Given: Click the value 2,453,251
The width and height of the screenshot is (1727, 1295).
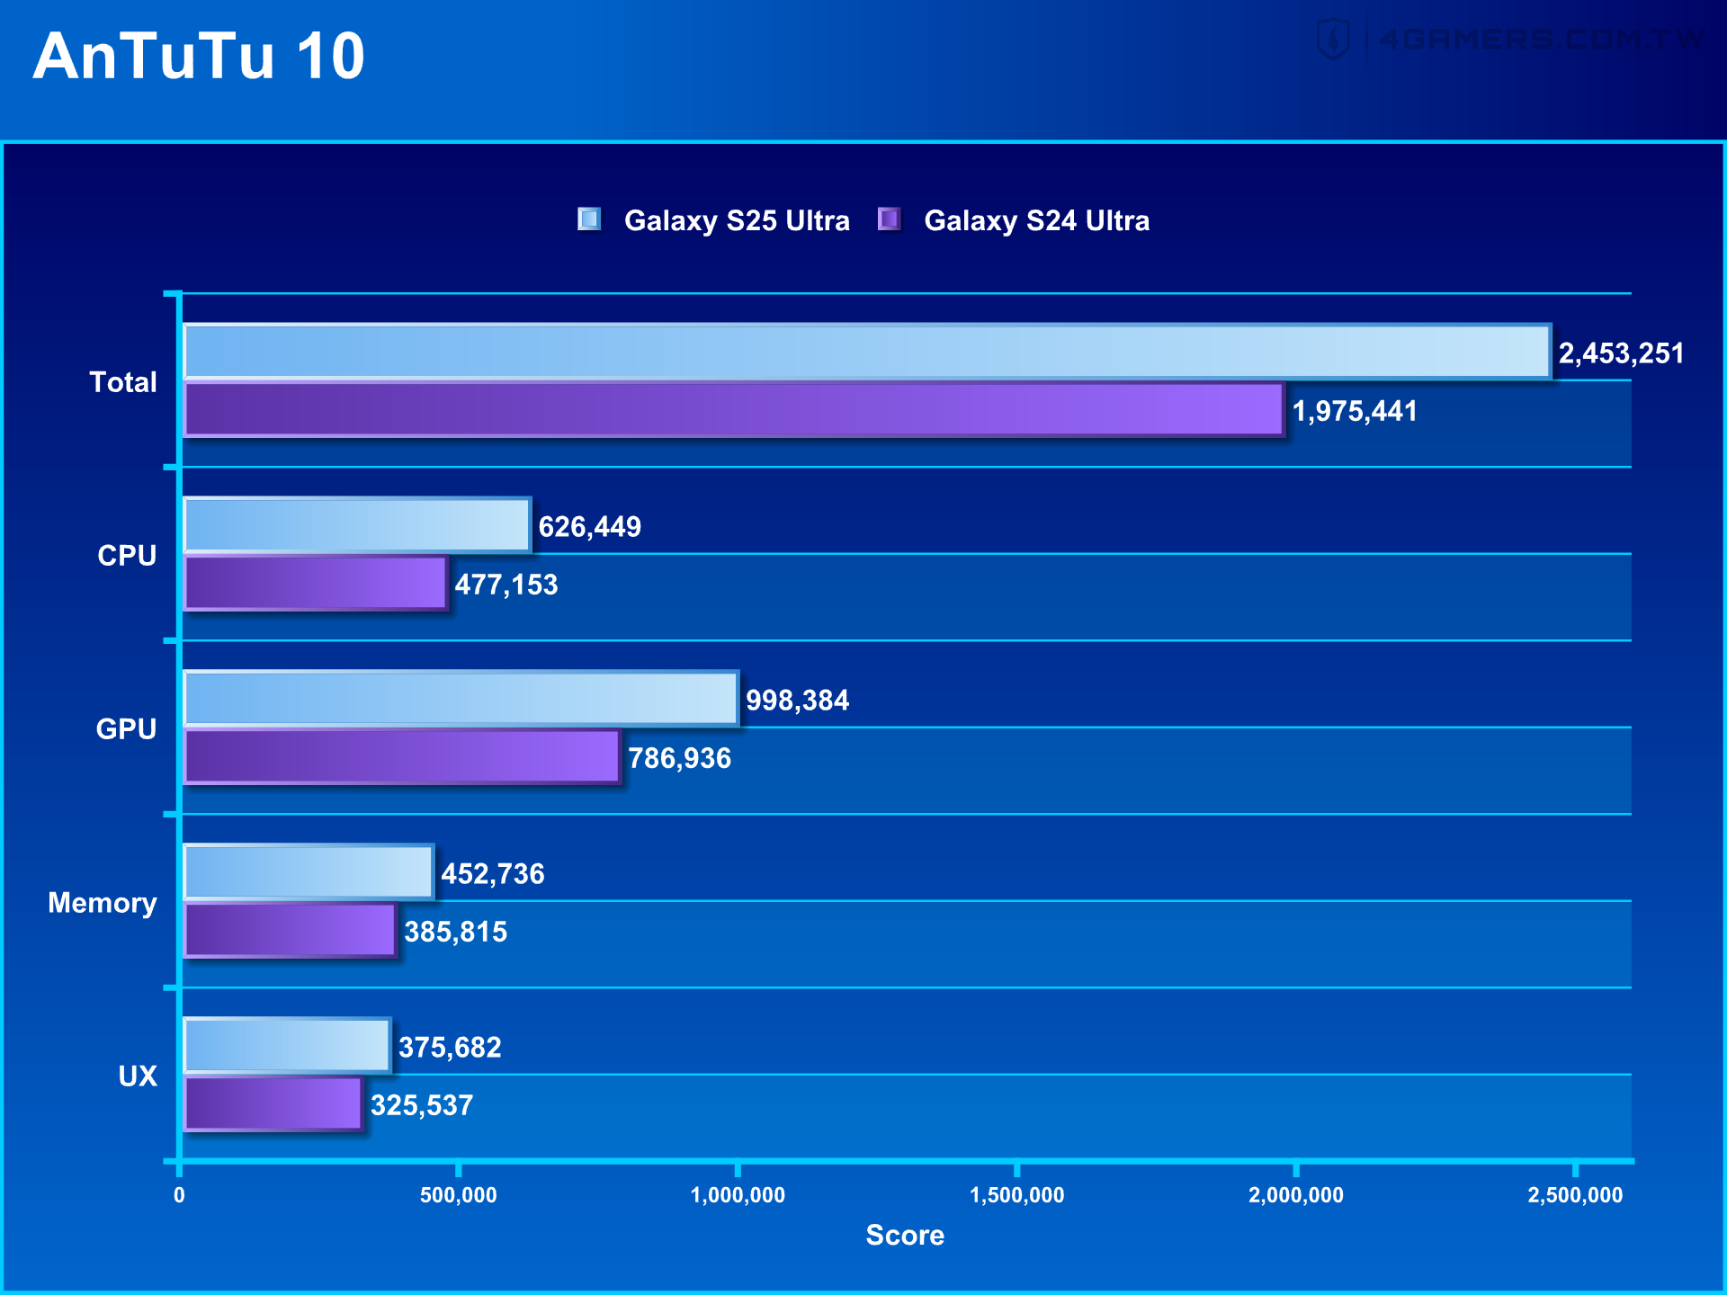Looking at the screenshot, I should pos(1621,353).
